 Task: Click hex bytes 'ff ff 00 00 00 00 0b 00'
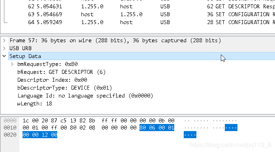click(138, 120)
